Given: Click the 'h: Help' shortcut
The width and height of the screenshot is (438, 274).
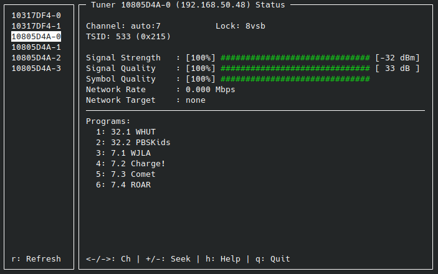Looking at the screenshot, I should tap(221, 258).
